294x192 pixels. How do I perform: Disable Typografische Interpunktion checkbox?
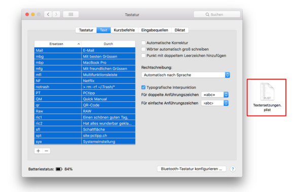(143, 87)
